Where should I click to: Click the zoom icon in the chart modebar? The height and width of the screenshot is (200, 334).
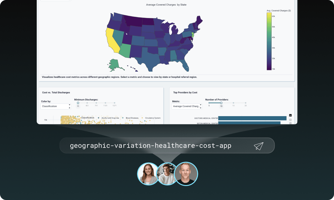coord(291,120)
